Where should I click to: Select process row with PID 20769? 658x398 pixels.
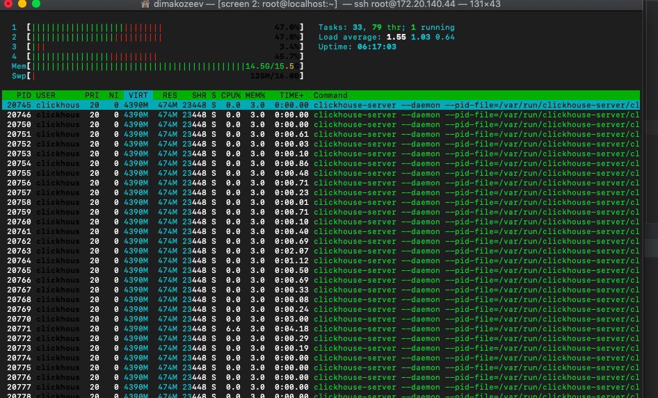coord(321,309)
